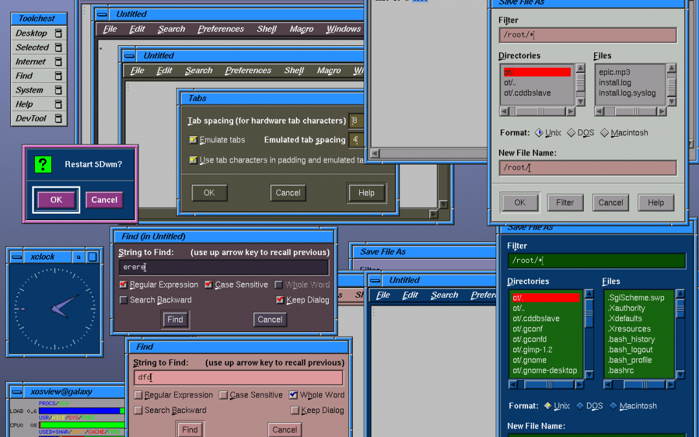Click right arrow under Files in gray Save dialog
This screenshot has height=437, width=699.
(661, 111)
